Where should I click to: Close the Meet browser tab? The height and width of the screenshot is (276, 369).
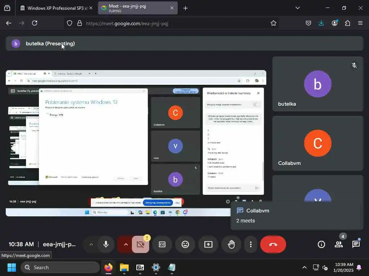[x=172, y=8]
